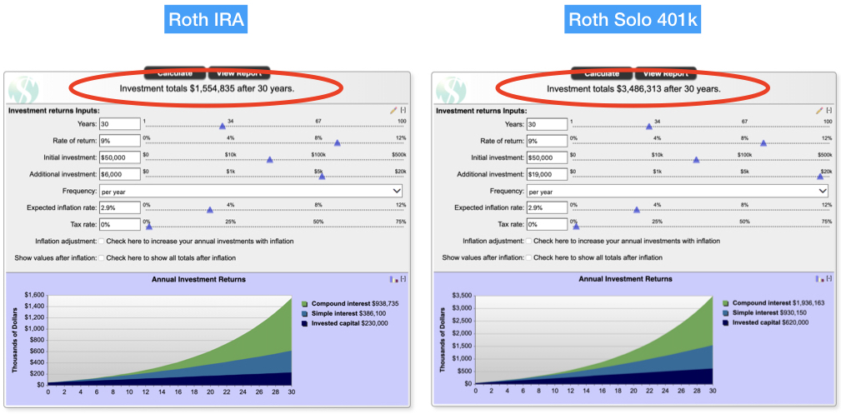Click the Tax rate slider handle in Roth Solo 401k panel

pyautogui.click(x=575, y=227)
